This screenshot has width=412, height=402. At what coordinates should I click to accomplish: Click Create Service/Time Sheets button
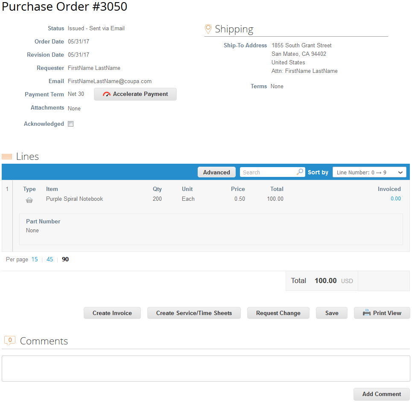(x=194, y=313)
